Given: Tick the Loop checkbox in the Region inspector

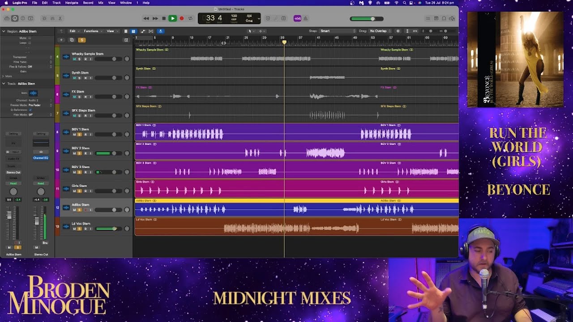Looking at the screenshot, I should (30, 42).
